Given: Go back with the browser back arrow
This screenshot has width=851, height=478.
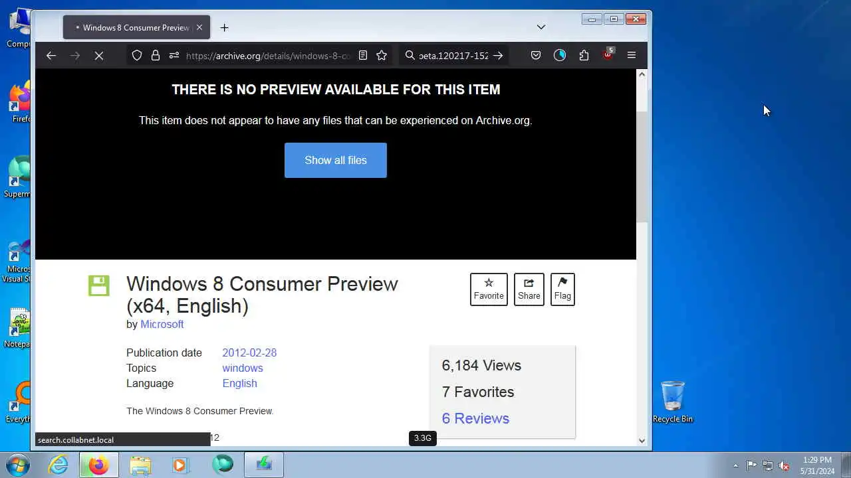Looking at the screenshot, I should [51, 56].
